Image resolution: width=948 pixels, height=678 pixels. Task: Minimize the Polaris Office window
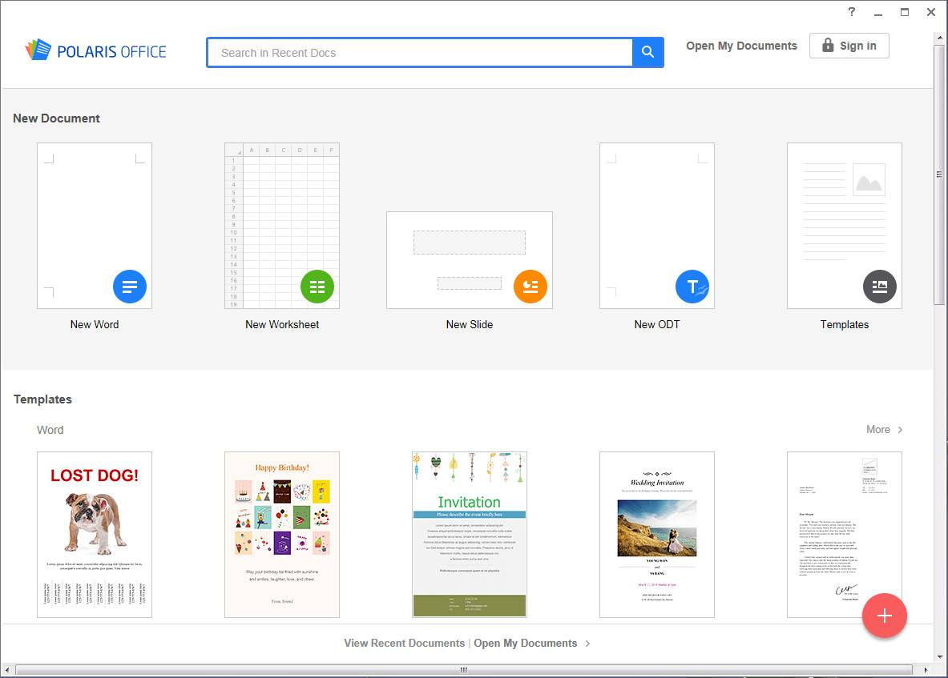[x=877, y=13]
